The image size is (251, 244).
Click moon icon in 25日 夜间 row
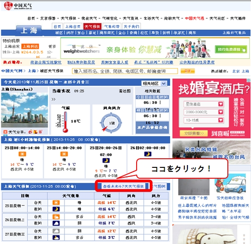[x=56, y=209]
